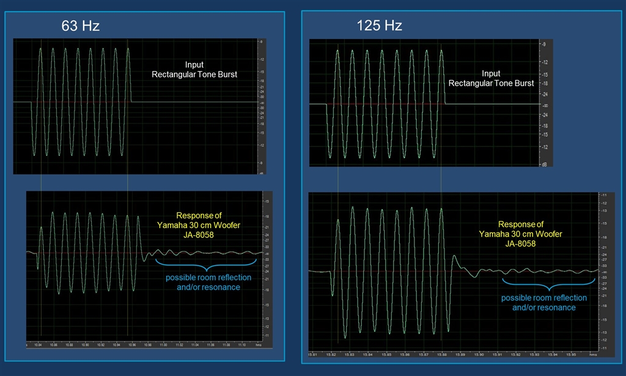Click the 15.88 time axis label
The height and width of the screenshot is (376, 626).
pos(442,355)
